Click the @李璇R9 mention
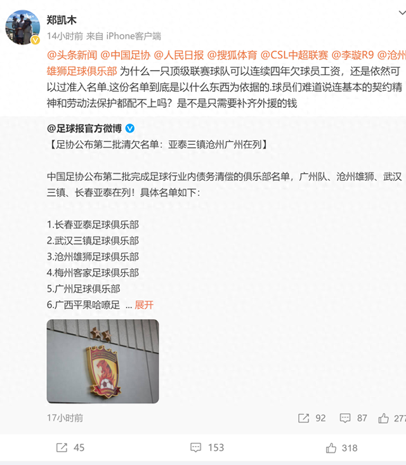406x465 pixels. point(353,55)
